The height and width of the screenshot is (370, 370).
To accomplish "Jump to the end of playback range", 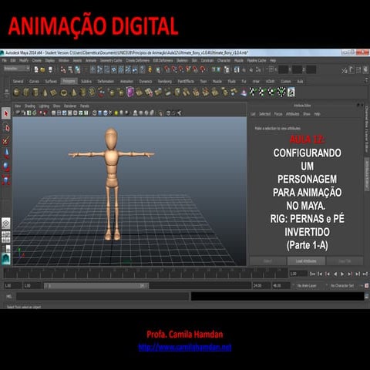I will tap(365, 274).
